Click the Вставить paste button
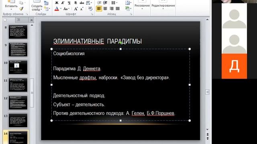Image resolution: width=257 pixels, height=144 pixels. coord(11,5)
